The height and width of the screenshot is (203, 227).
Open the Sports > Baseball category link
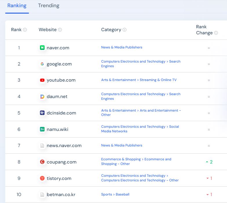click(x=115, y=194)
